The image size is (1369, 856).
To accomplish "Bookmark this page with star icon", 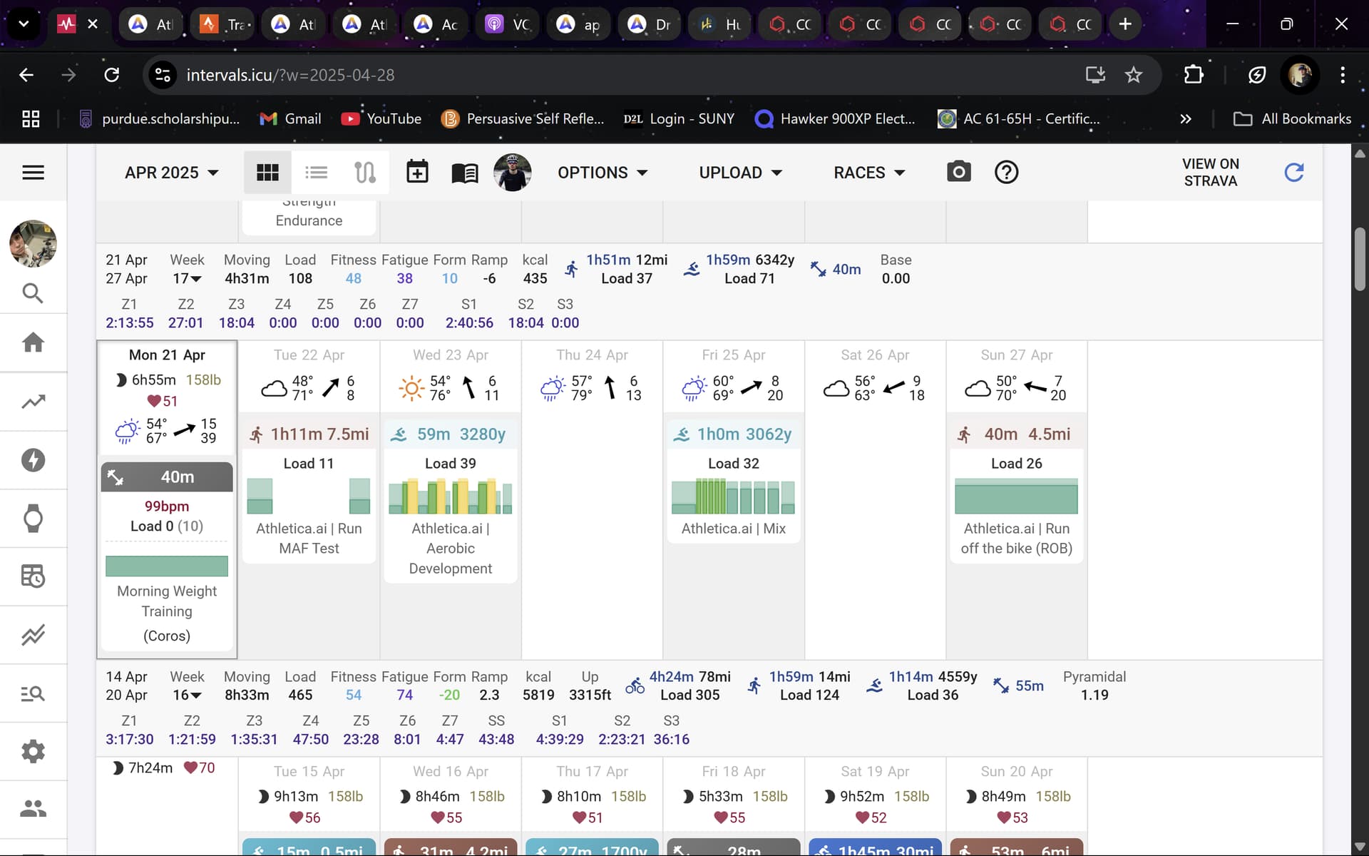I will coord(1133,75).
